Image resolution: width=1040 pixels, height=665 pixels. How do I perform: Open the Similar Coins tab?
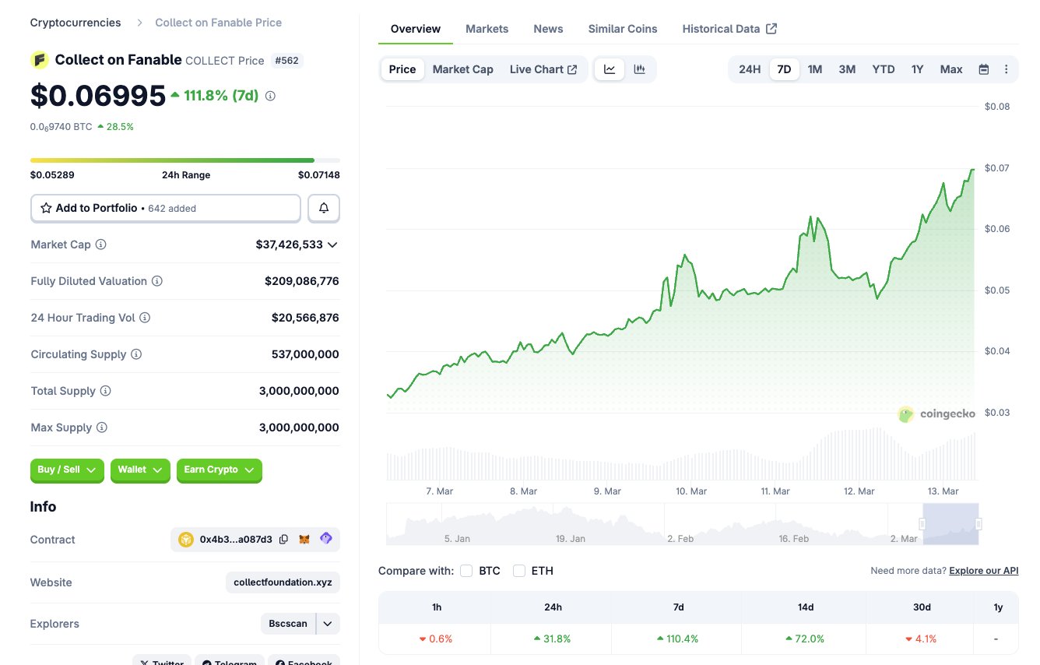click(622, 29)
